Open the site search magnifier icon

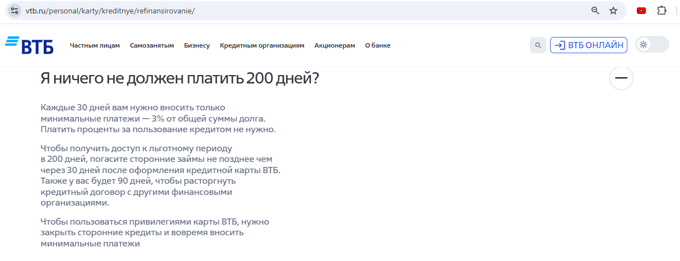(x=538, y=45)
